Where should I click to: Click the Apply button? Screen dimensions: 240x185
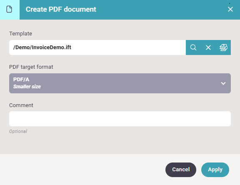215,170
